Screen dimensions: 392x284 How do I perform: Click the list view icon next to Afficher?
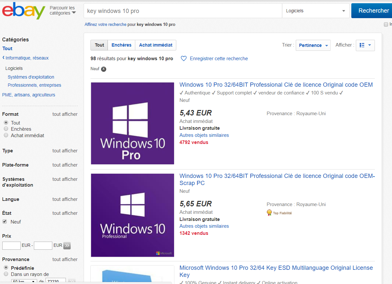(362, 45)
